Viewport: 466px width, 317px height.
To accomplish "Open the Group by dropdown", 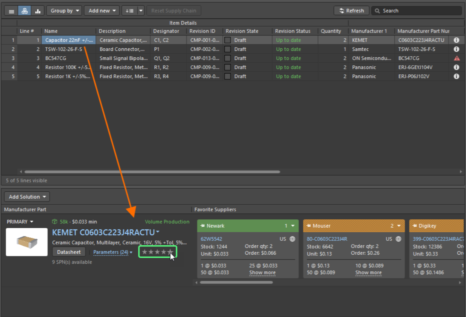I will (x=64, y=11).
